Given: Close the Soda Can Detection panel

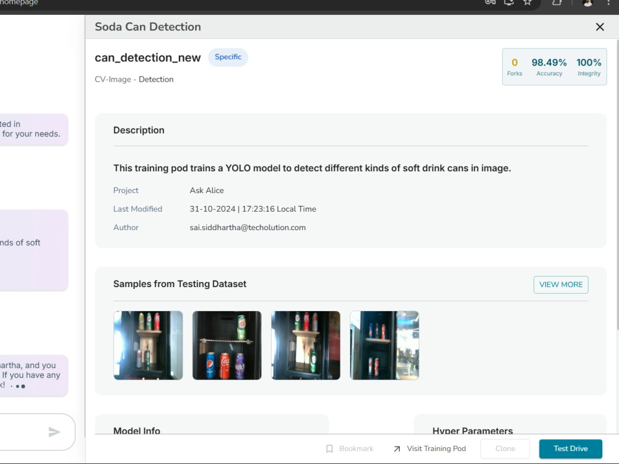Looking at the screenshot, I should 600,27.
